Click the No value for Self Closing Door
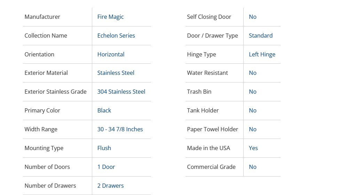Viewport: 347px width, 195px height. [x=253, y=17]
